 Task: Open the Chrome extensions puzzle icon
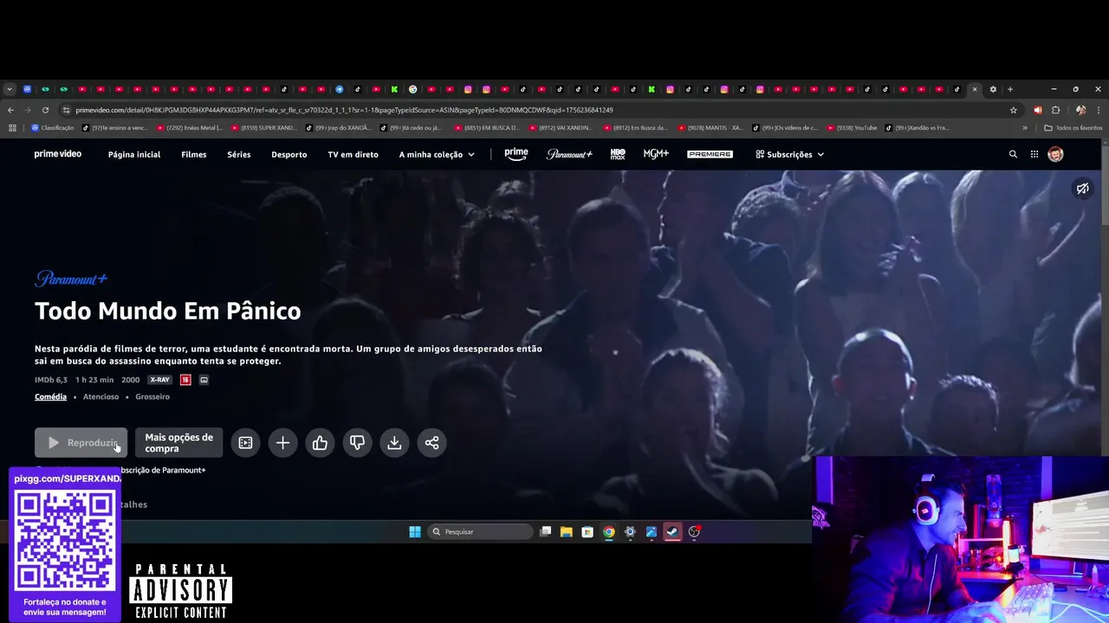coord(1055,110)
